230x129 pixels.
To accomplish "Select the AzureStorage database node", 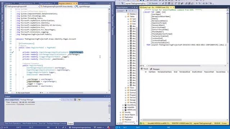I will click(x=131, y=105).
